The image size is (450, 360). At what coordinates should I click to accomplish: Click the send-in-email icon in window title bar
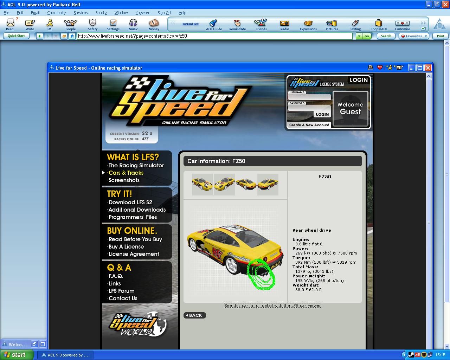[399, 67]
